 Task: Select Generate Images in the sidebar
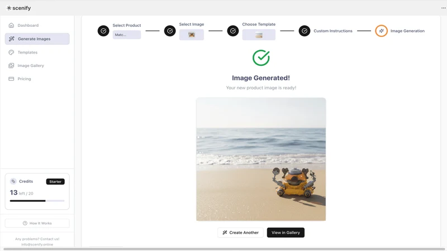37,38
